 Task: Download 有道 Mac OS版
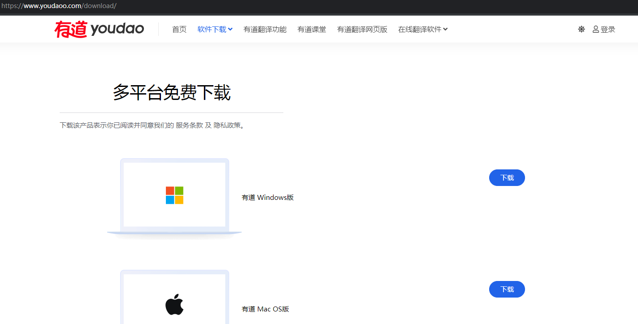(507, 289)
